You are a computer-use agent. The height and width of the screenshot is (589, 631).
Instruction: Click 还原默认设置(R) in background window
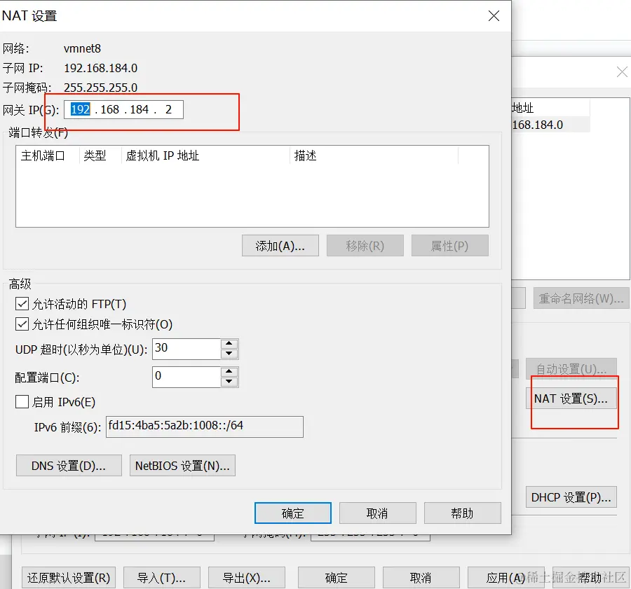click(x=69, y=578)
